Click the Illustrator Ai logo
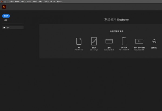162x111 pixels. point(4,7)
